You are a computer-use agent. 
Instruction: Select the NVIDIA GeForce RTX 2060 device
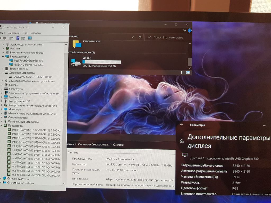point(28,65)
